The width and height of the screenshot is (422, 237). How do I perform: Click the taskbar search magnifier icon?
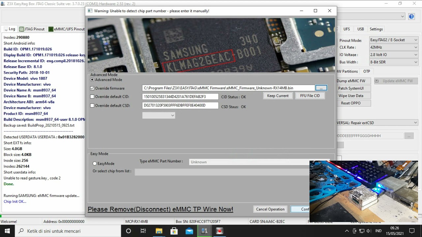coord(21,231)
